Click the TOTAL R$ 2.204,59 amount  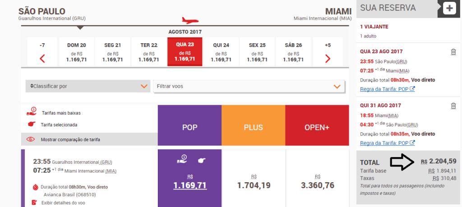point(439,161)
